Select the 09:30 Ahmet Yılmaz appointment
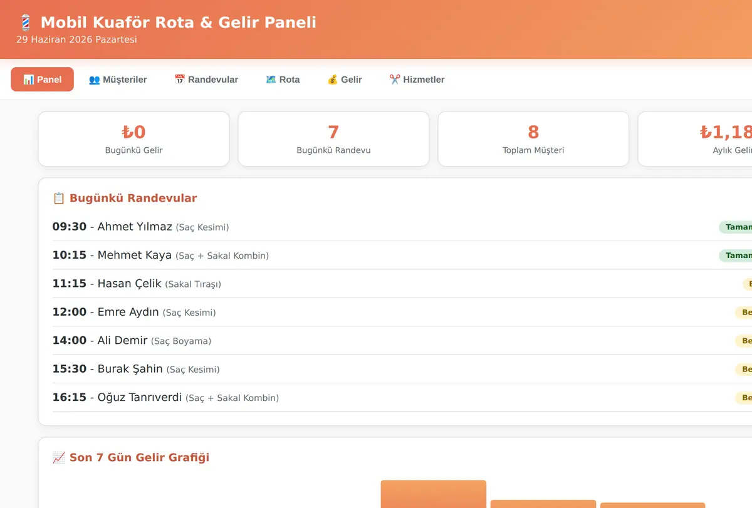This screenshot has width=752, height=508. pyautogui.click(x=402, y=227)
